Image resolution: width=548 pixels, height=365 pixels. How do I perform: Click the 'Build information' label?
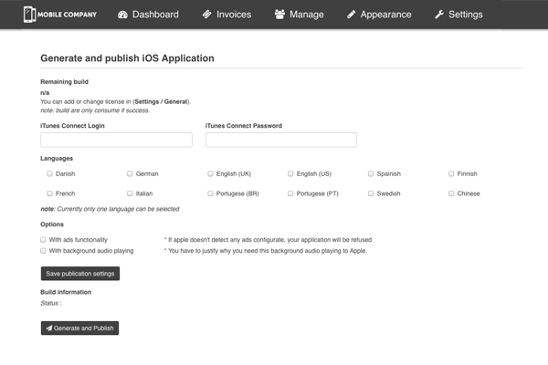pos(66,292)
